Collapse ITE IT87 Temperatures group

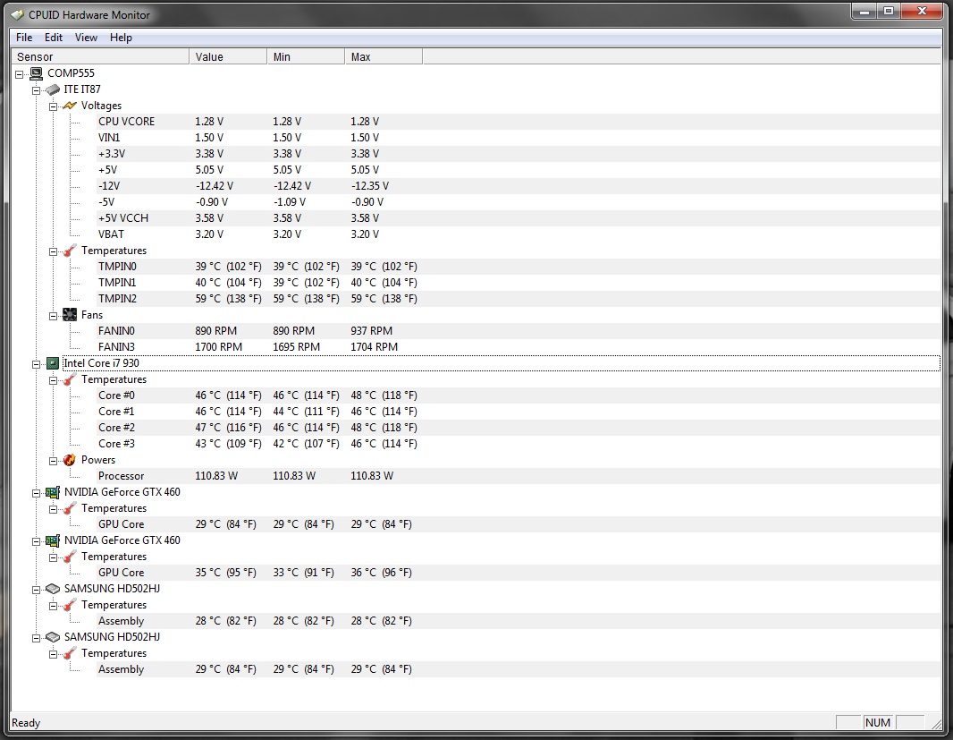[x=53, y=251]
